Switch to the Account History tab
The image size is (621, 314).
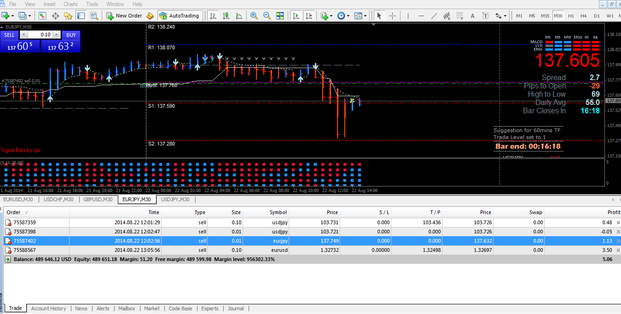click(48, 308)
